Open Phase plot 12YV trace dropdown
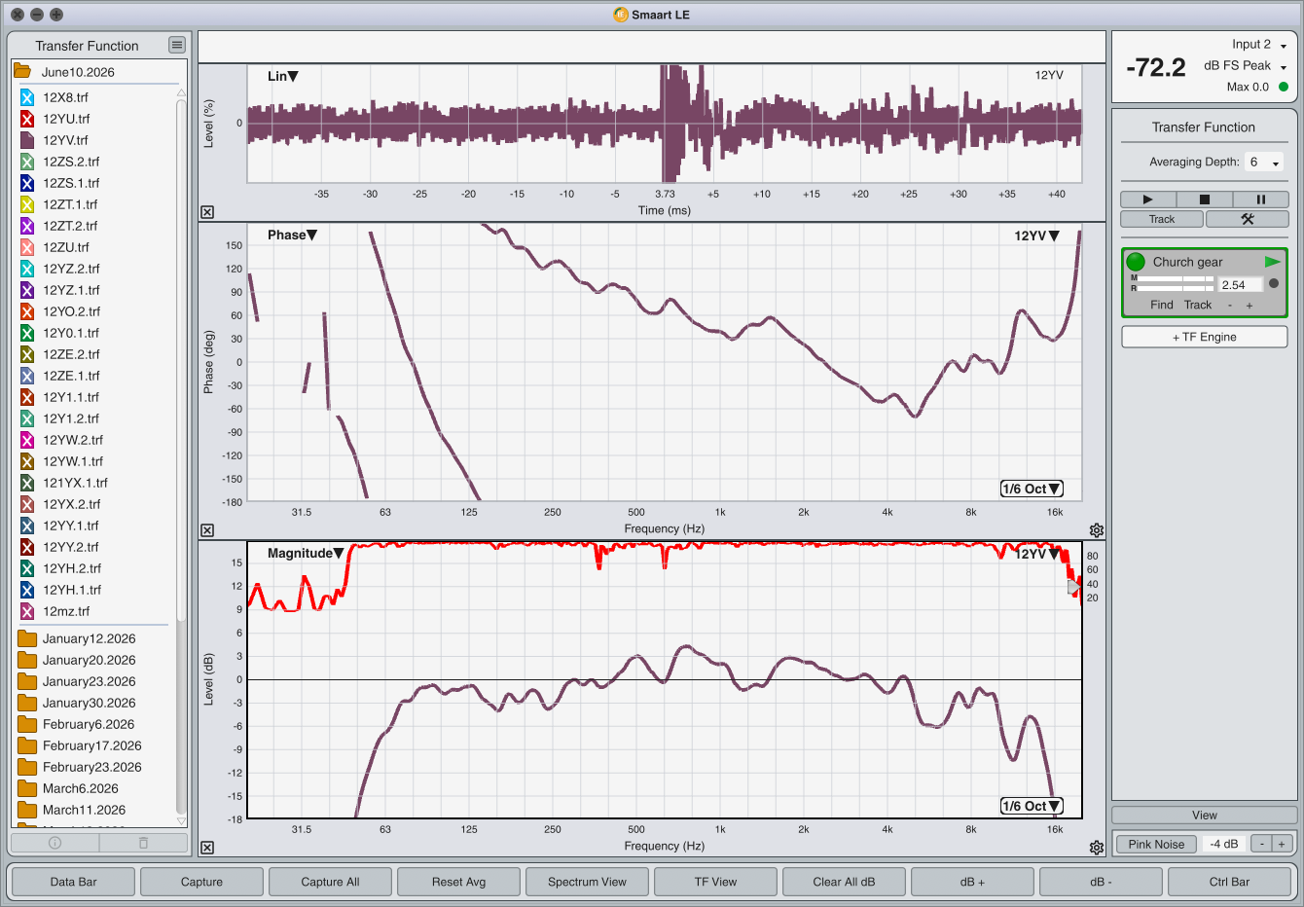This screenshot has width=1304, height=907. (1036, 236)
